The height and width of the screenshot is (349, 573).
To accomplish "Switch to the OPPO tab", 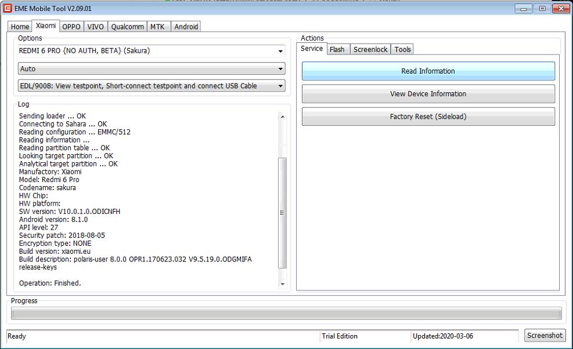I will coord(71,27).
